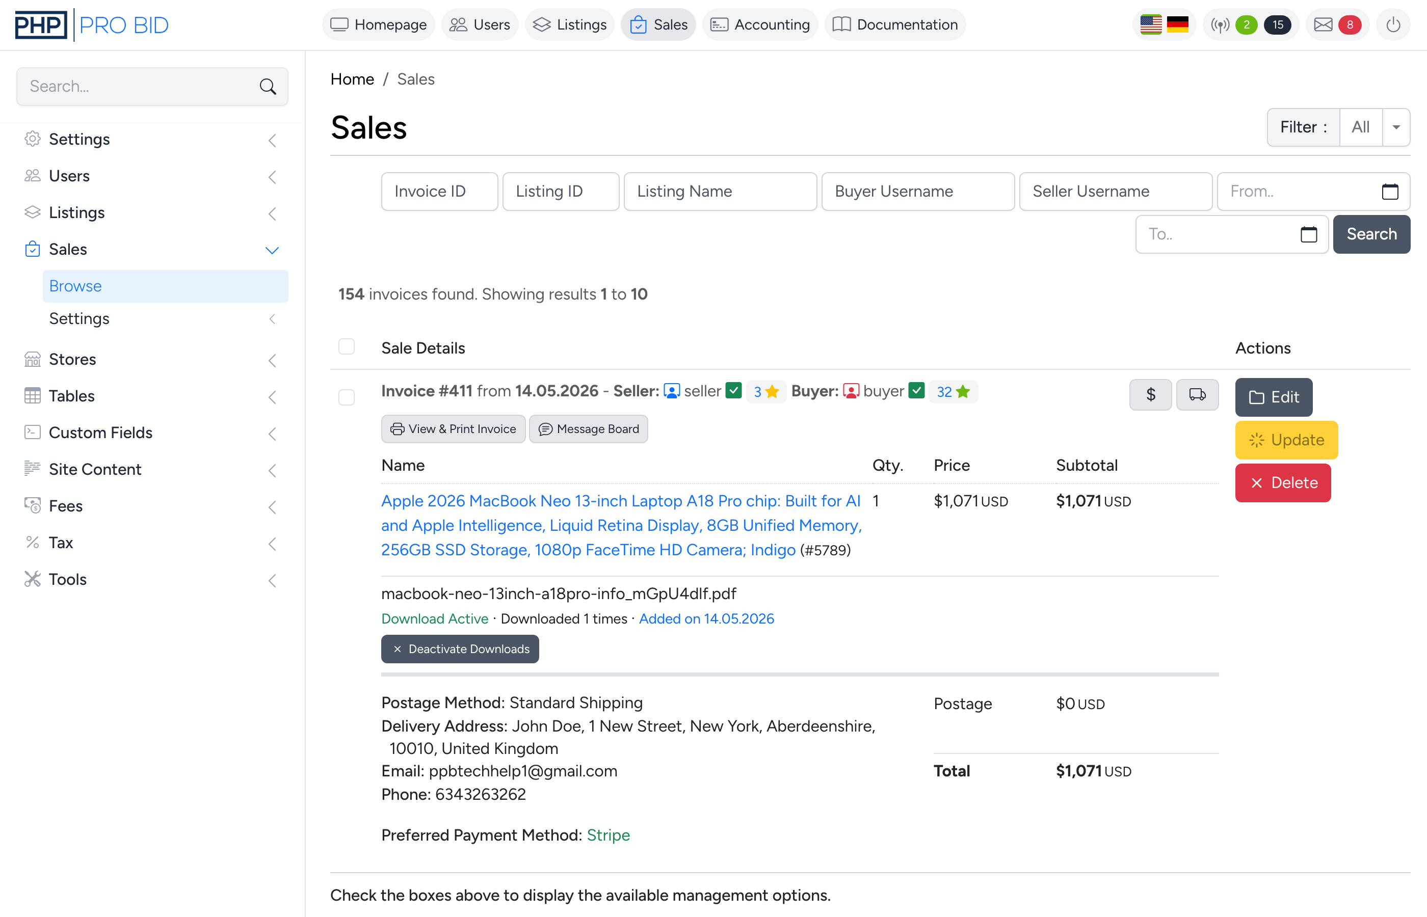Image resolution: width=1427 pixels, height=917 pixels.
Task: Open Sales in top navigation
Action: point(658,25)
